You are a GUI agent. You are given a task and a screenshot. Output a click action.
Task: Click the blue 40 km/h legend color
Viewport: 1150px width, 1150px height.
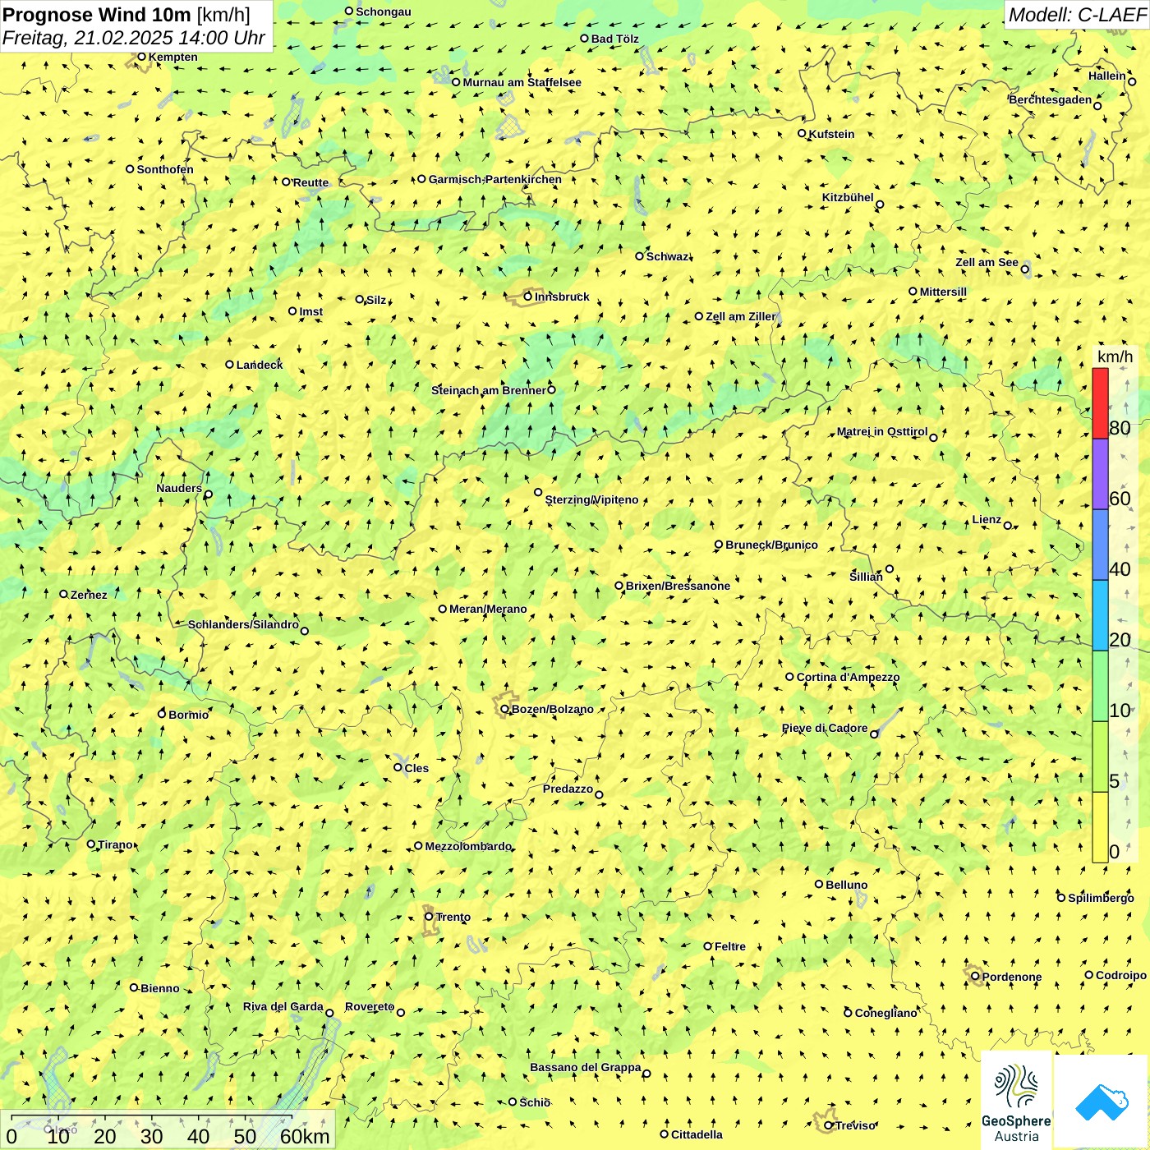pyautogui.click(x=1100, y=545)
